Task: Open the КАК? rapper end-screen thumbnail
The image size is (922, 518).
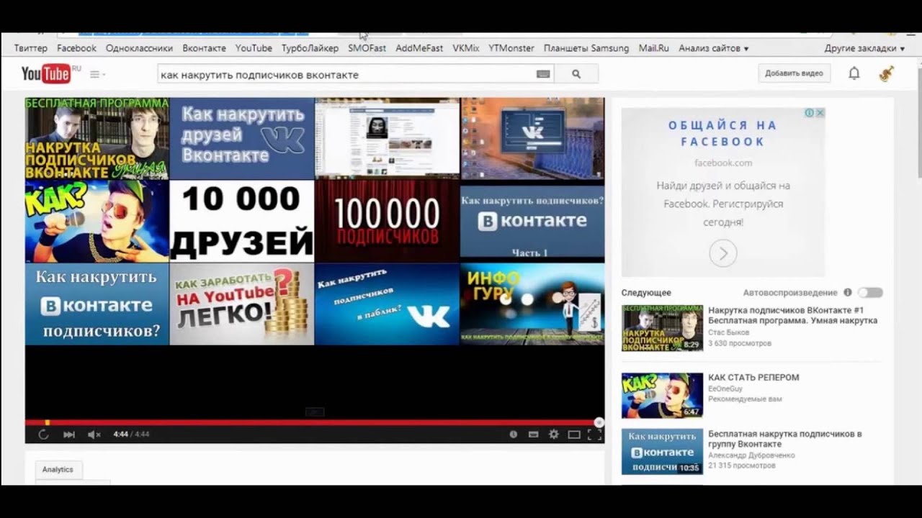Action: (x=97, y=221)
